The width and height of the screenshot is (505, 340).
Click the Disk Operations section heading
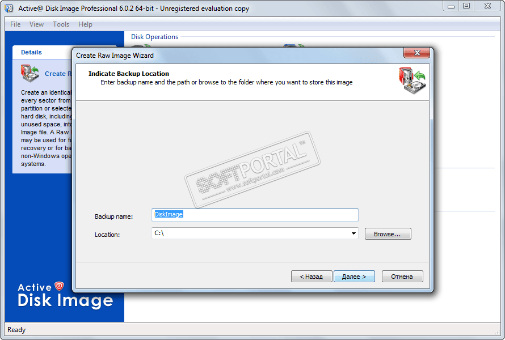(x=154, y=37)
